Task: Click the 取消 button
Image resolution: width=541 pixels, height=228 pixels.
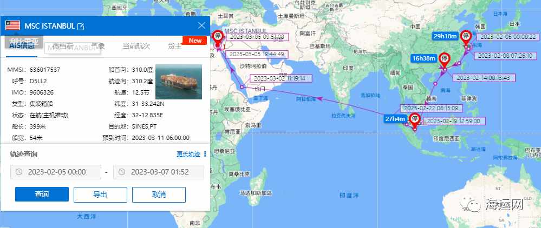Action: pyautogui.click(x=159, y=195)
